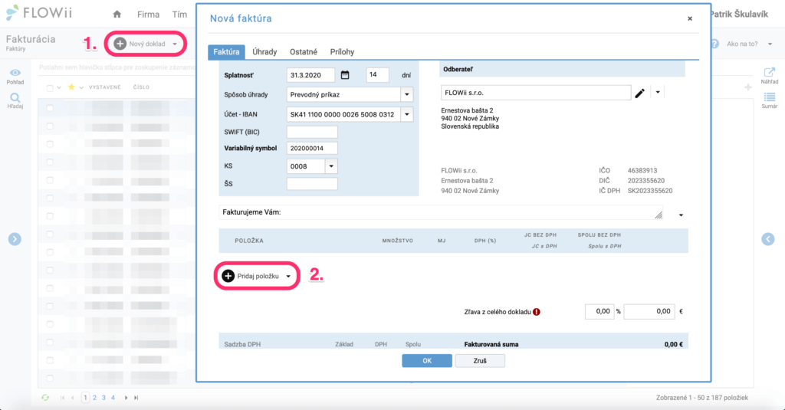Click the days field showing 14
Screen dimensions: 785x410
pos(377,75)
